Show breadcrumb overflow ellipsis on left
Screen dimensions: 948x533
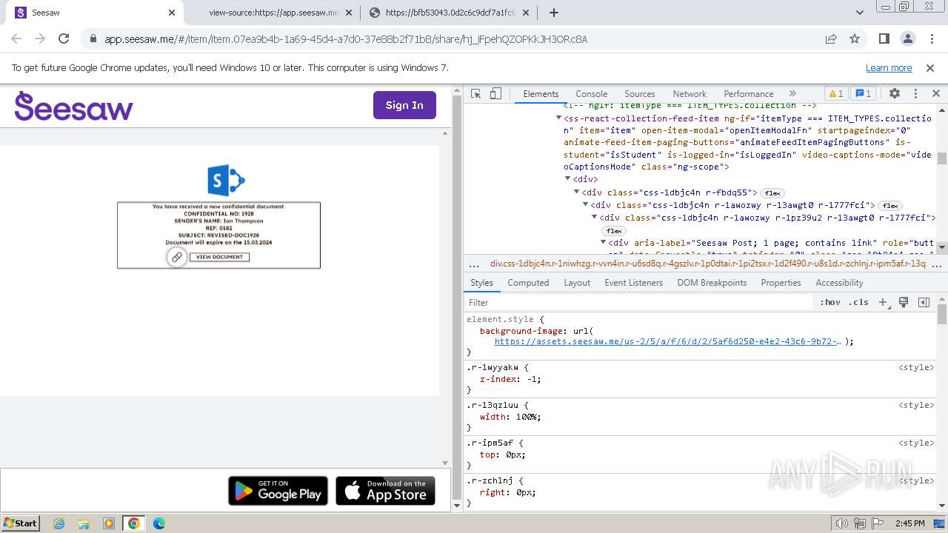point(474,264)
